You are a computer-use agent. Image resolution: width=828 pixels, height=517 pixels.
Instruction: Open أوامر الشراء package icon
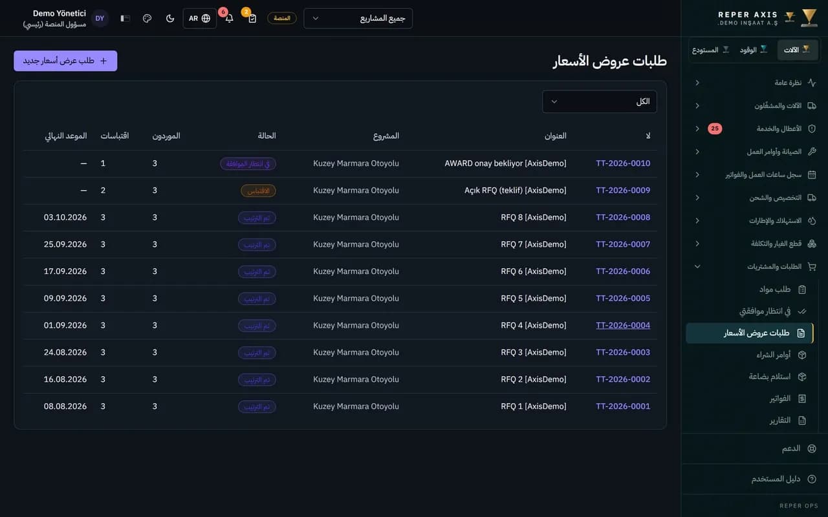(x=802, y=355)
